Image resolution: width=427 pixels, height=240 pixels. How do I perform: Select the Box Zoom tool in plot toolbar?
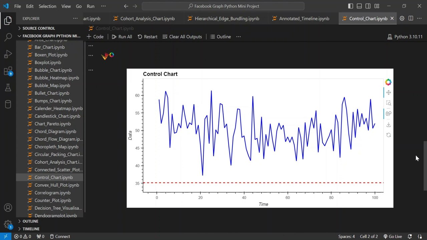pyautogui.click(x=388, y=103)
